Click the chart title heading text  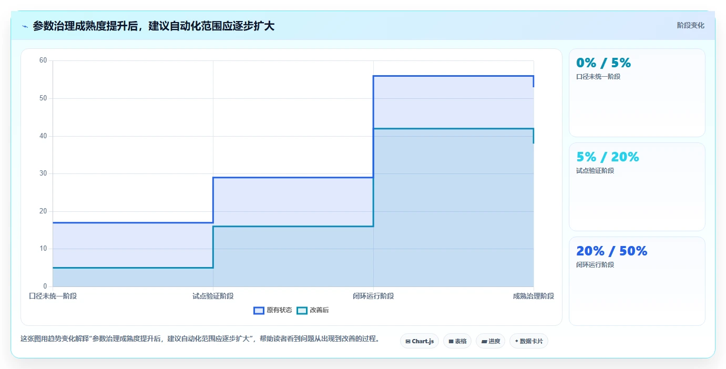click(154, 26)
